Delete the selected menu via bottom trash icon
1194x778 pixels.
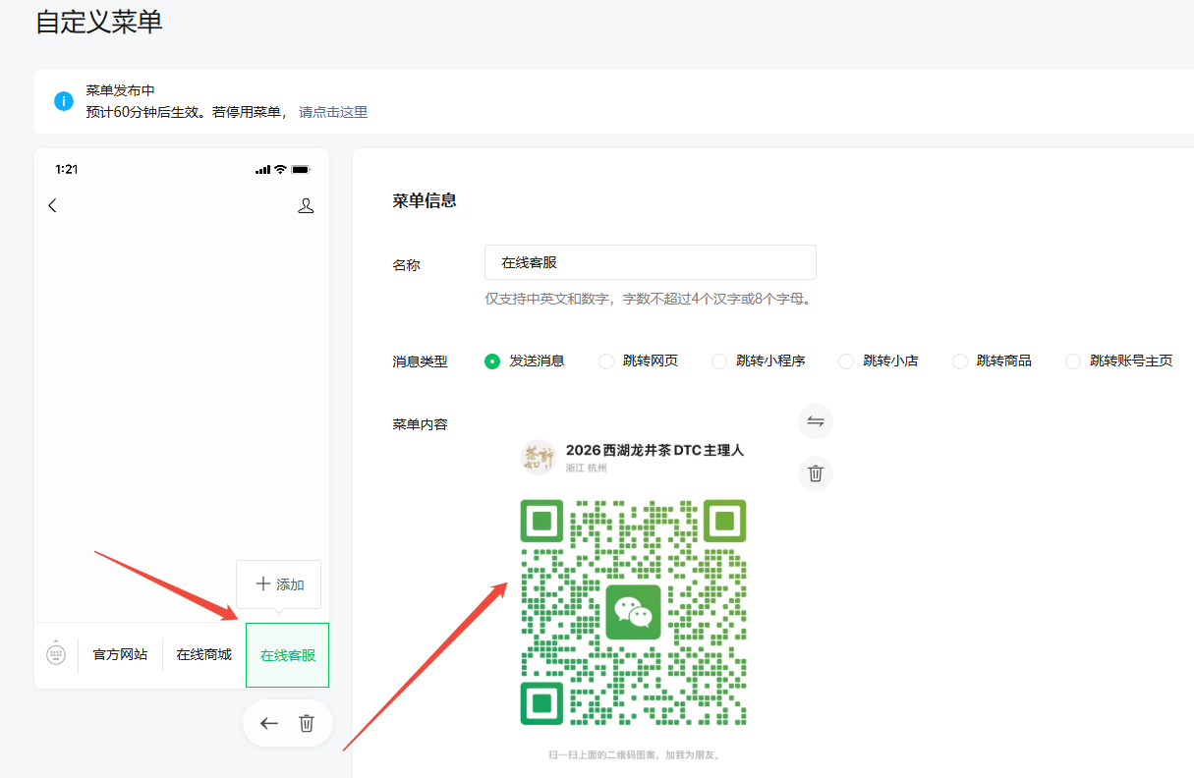307,724
